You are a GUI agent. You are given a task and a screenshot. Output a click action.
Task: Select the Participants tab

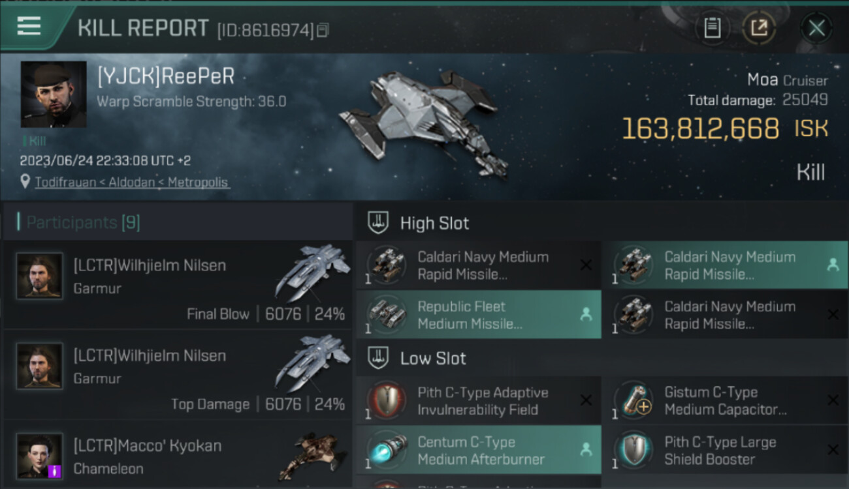click(x=83, y=222)
